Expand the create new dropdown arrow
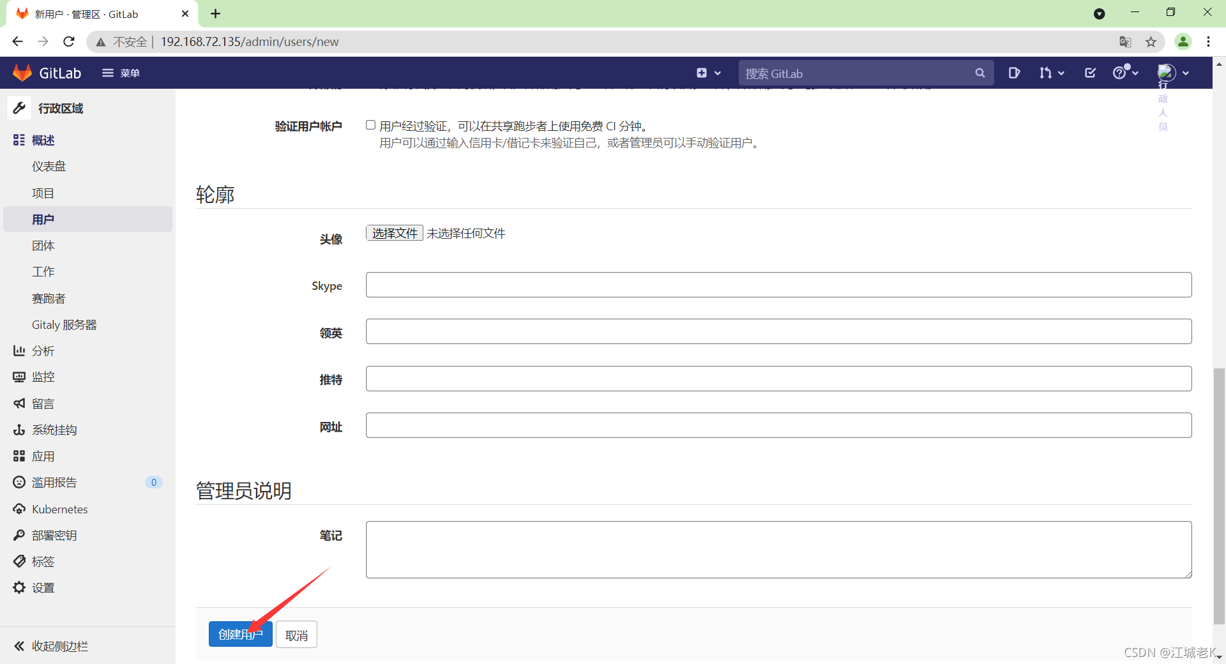The width and height of the screenshot is (1226, 664). point(718,73)
